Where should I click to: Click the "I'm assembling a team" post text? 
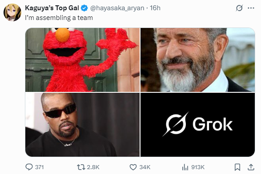coord(59,18)
